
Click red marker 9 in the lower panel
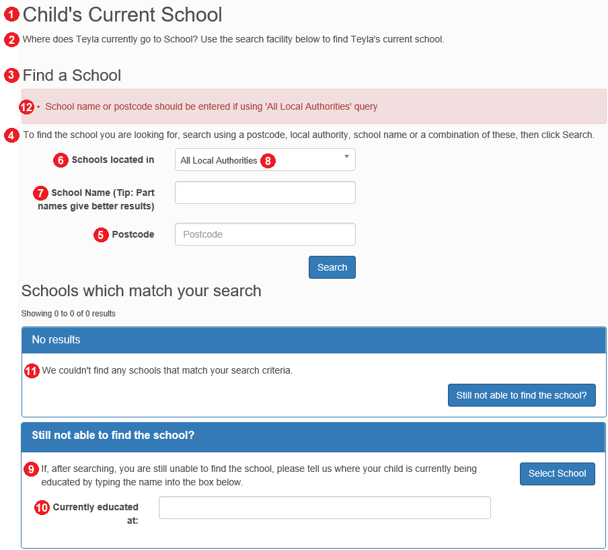click(31, 469)
